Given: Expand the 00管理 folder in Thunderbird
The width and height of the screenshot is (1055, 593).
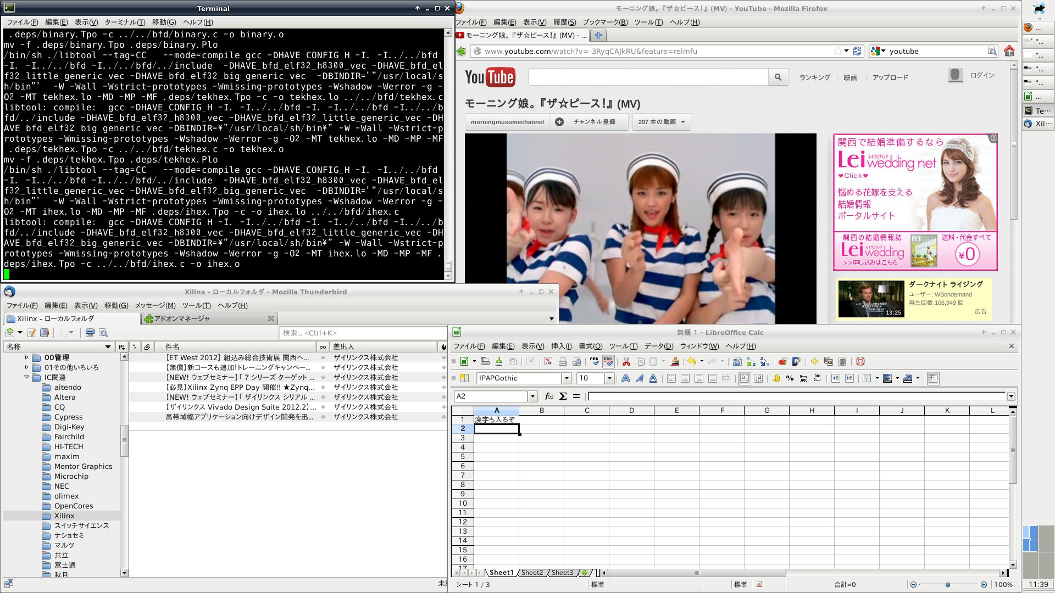Looking at the screenshot, I should 26,357.
